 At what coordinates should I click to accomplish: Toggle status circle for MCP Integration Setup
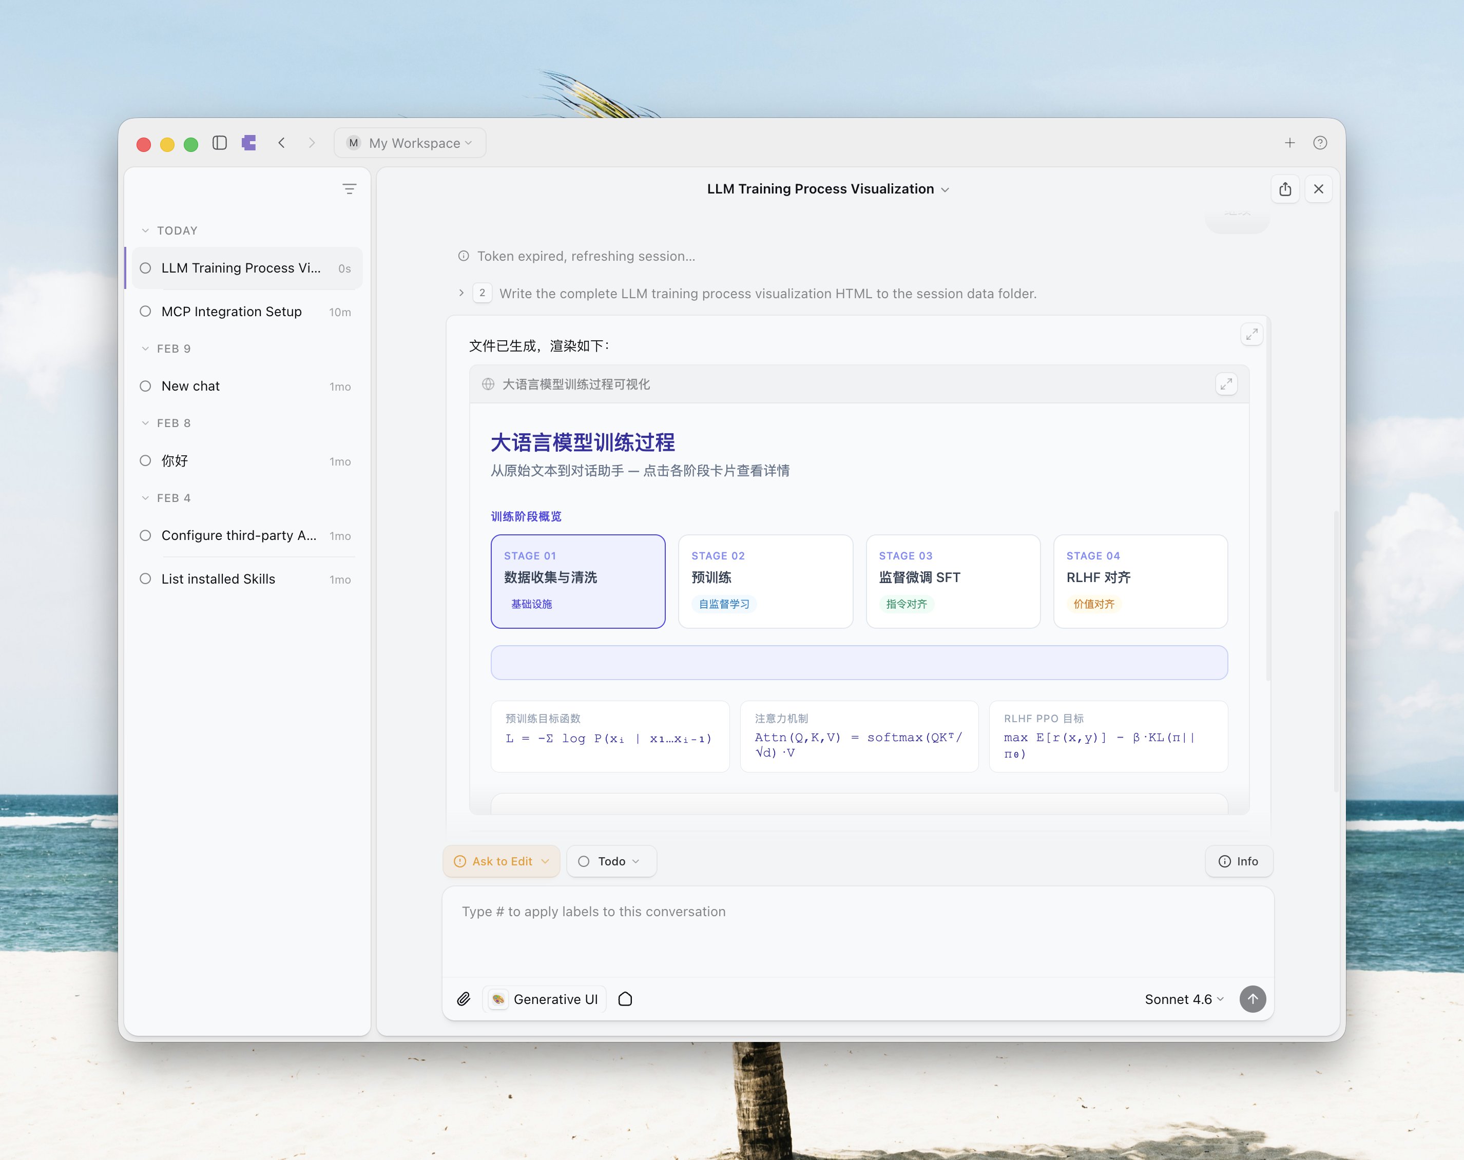click(145, 312)
